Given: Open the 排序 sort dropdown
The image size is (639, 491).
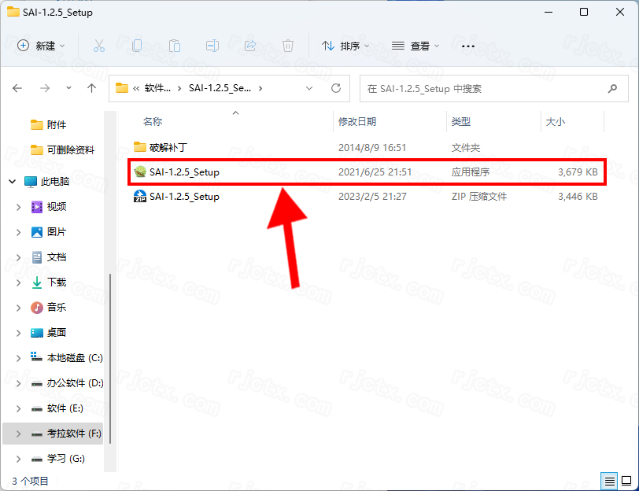Looking at the screenshot, I should point(345,46).
